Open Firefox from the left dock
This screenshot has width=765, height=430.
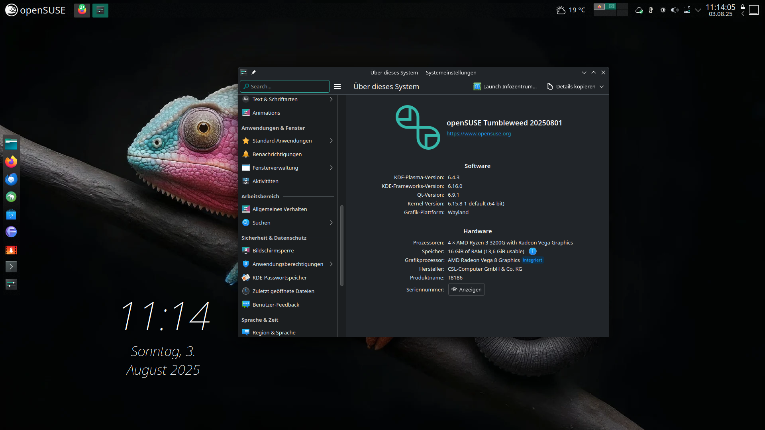pyautogui.click(x=11, y=161)
